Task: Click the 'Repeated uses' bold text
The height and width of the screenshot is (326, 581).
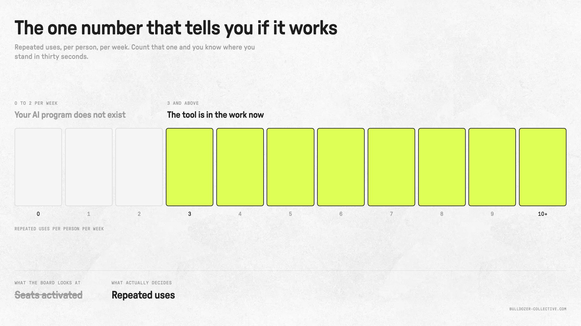Action: tap(143, 295)
